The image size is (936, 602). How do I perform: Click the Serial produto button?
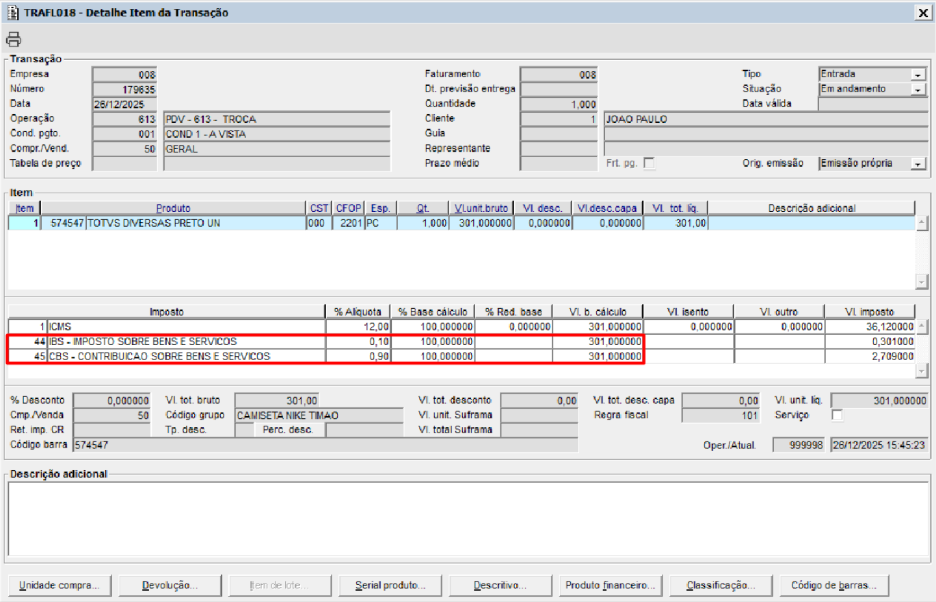tap(390, 586)
